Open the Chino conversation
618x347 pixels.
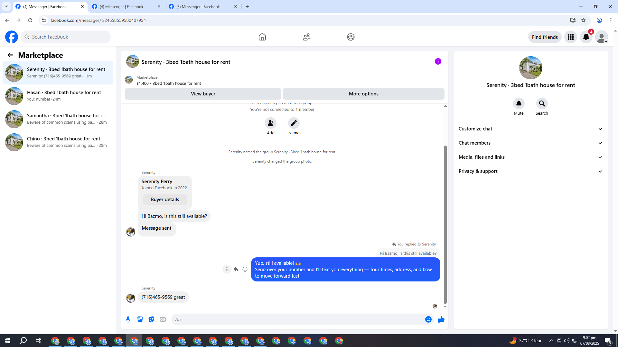[x=58, y=142]
